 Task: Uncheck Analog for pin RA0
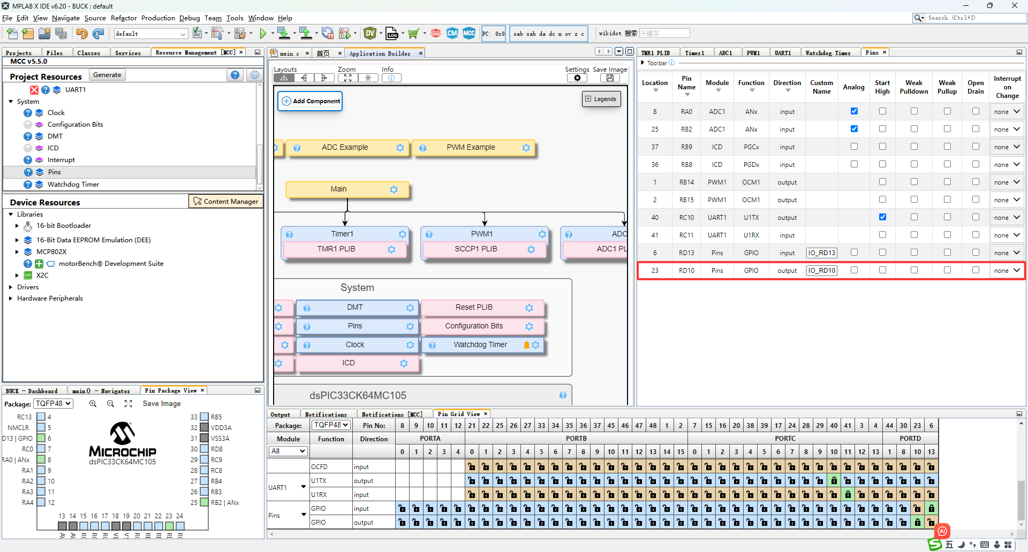coord(854,111)
